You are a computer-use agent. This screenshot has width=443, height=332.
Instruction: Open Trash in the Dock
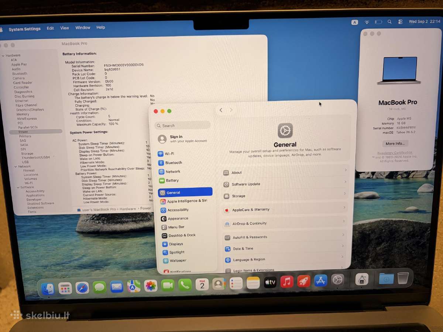(403, 278)
